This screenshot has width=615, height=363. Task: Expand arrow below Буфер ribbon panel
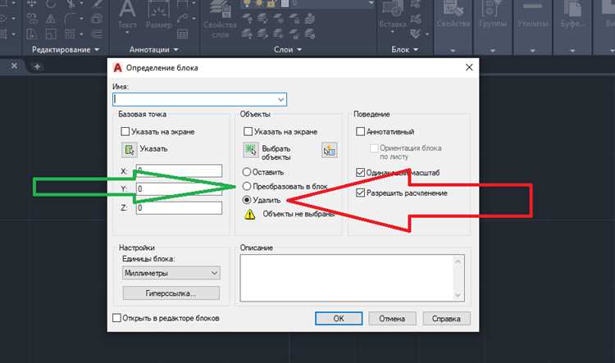click(x=572, y=51)
